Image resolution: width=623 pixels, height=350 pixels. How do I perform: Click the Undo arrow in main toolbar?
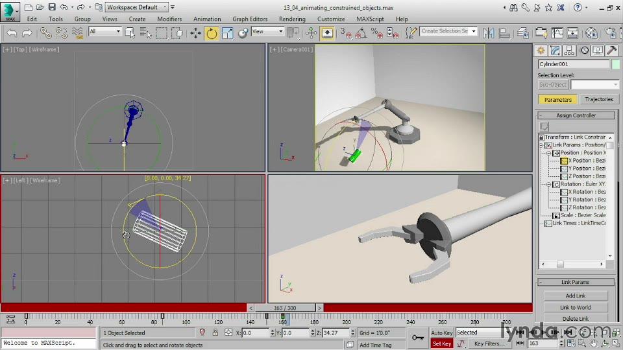tap(12, 33)
